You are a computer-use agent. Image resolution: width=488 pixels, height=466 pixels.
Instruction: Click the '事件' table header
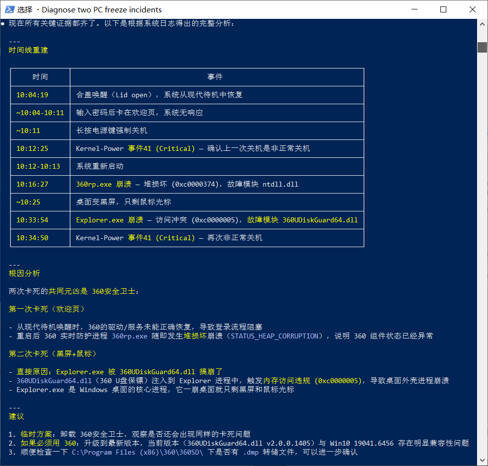[x=215, y=77]
